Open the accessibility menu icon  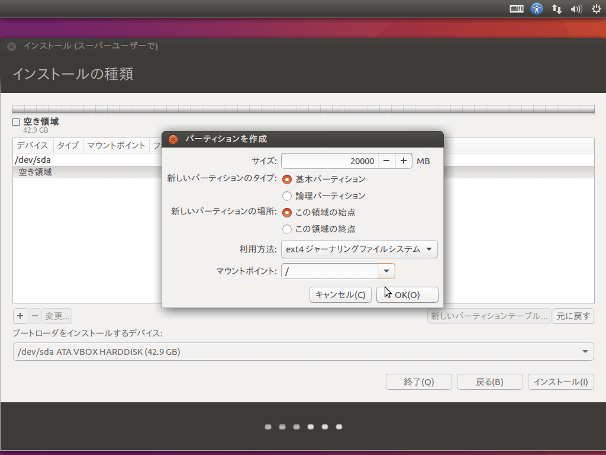pyautogui.click(x=537, y=9)
